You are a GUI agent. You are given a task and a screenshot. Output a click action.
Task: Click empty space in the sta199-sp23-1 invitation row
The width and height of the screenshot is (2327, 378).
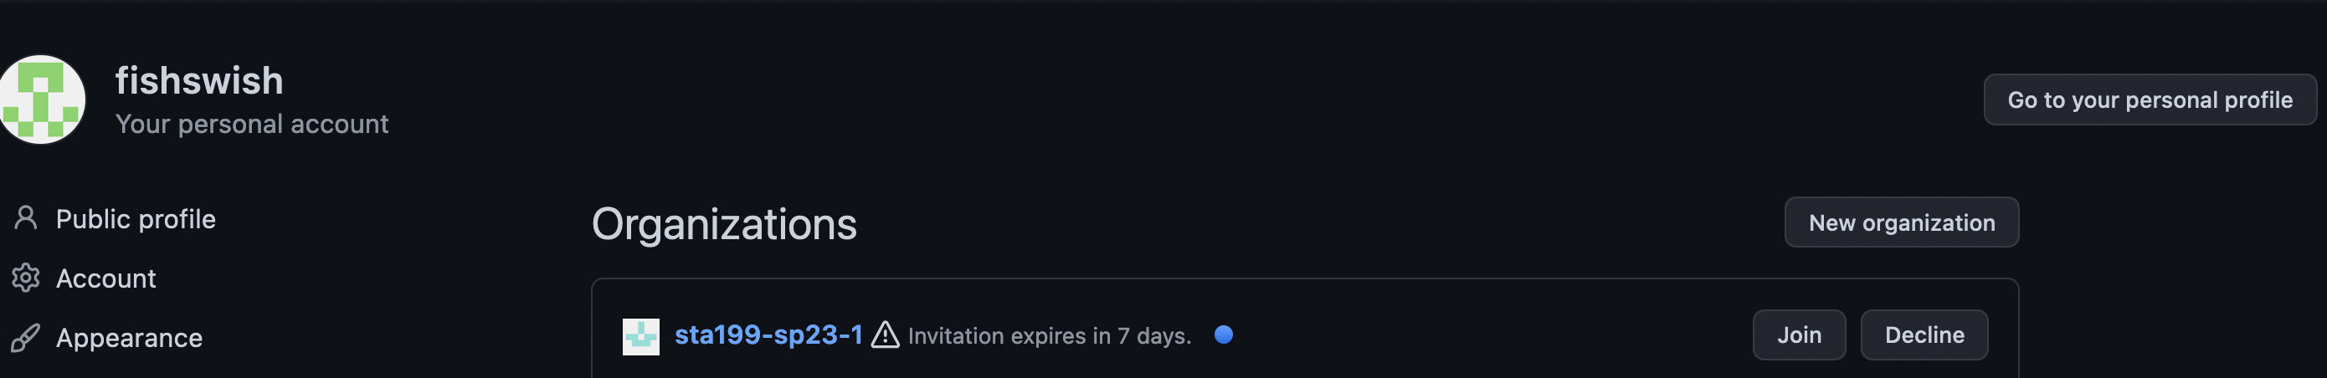click(1491, 335)
